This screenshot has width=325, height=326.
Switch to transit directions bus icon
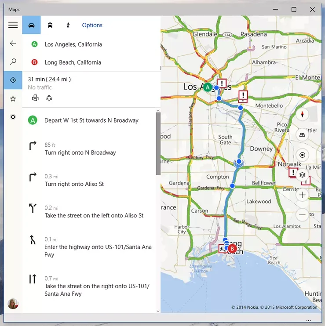pos(50,25)
